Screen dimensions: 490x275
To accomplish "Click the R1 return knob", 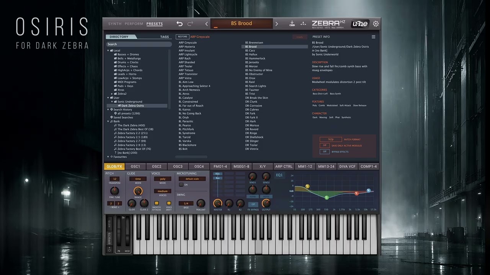I will [x=229, y=203].
